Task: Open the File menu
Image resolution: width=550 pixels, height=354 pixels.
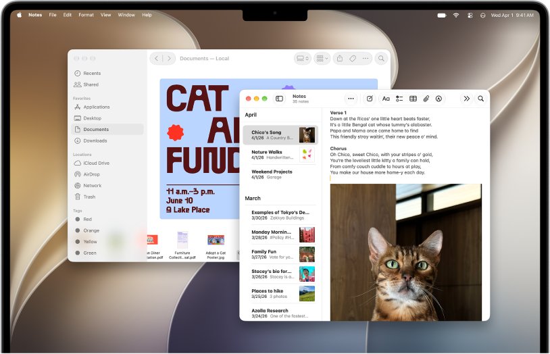Action: [x=53, y=15]
